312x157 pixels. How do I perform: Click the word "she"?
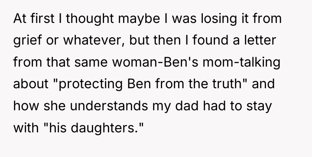coord(55,106)
